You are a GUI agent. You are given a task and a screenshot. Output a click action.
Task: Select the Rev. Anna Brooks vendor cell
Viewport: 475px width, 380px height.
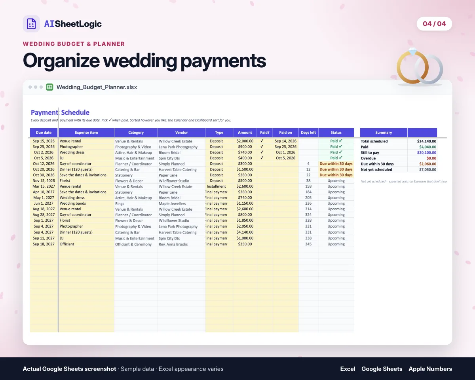click(182, 244)
